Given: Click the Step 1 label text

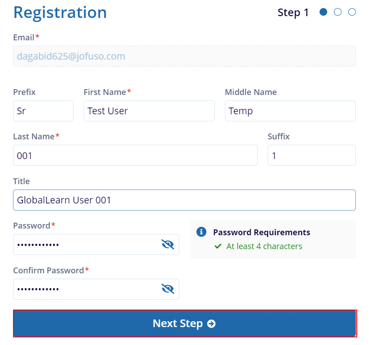Looking at the screenshot, I should [x=293, y=13].
